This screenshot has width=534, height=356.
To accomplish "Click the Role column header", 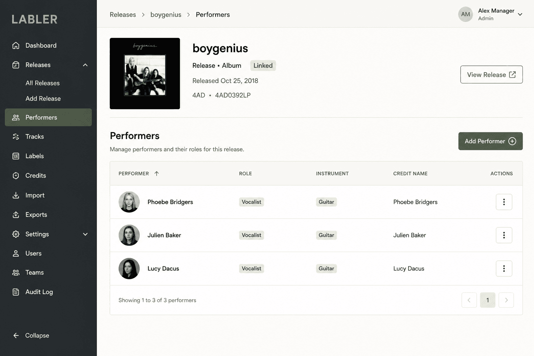I will click(x=245, y=173).
